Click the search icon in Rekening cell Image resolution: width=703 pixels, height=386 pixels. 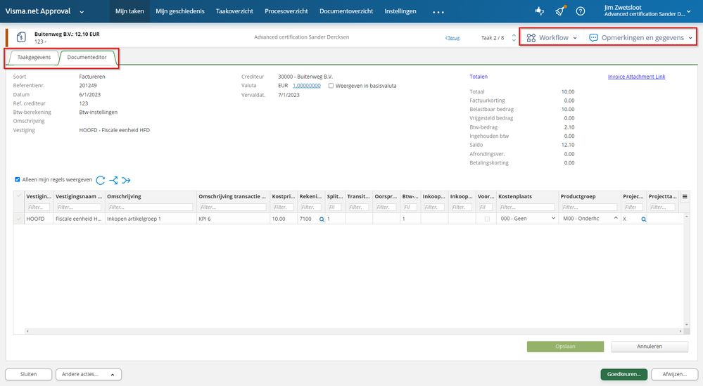tap(322, 219)
